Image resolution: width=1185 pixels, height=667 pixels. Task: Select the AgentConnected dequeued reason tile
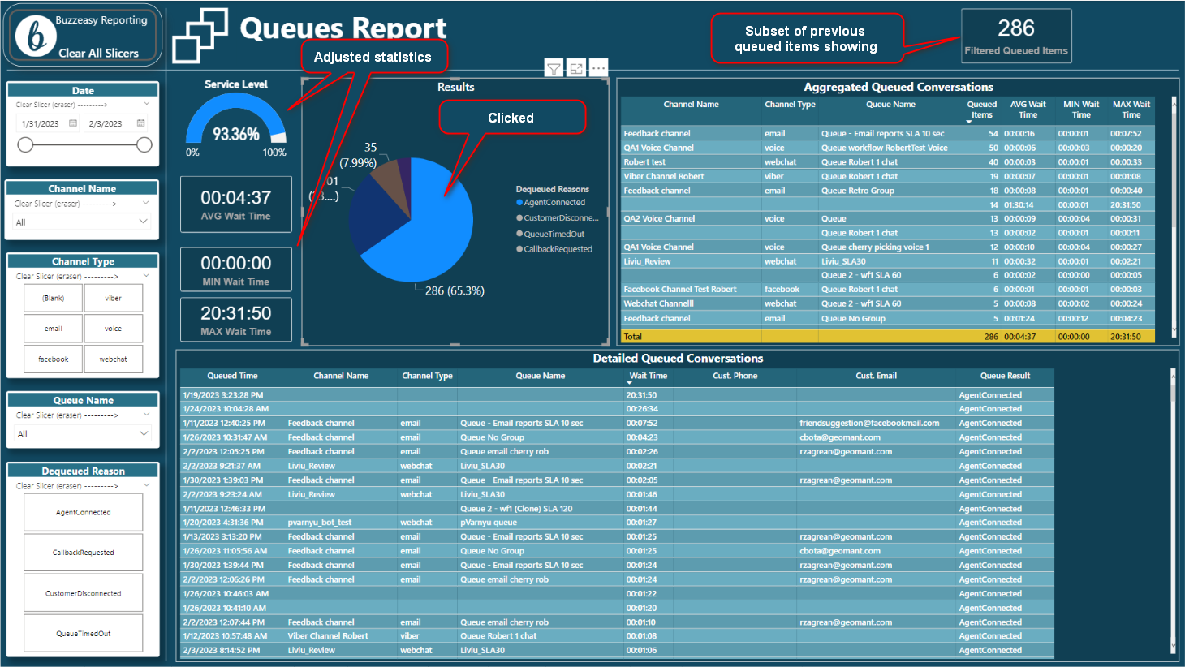click(83, 512)
